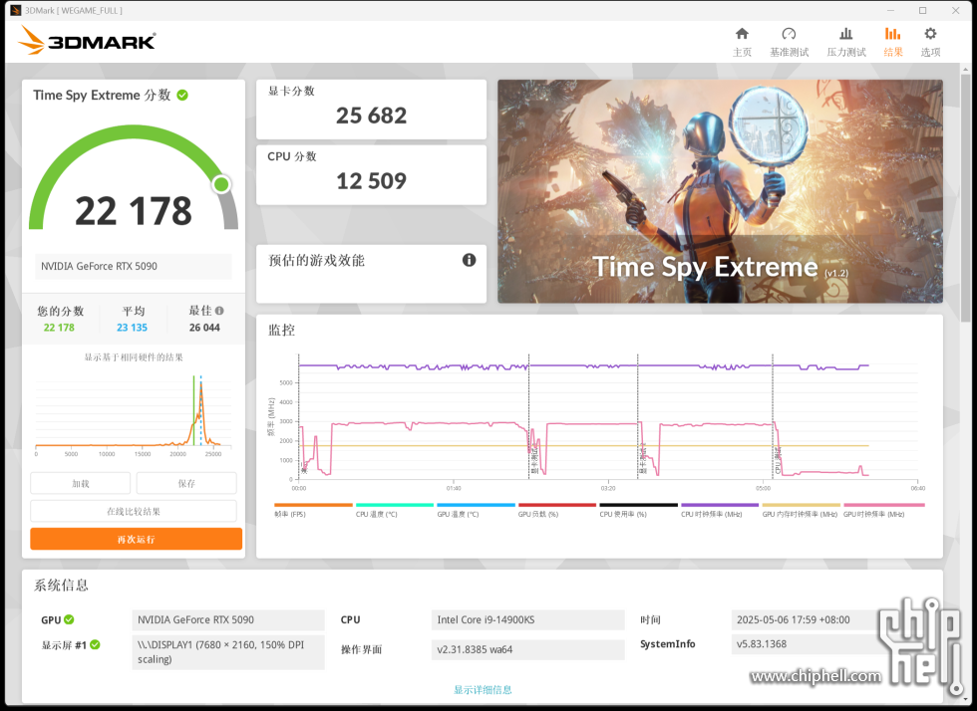Click the 3DMark logo
This screenshot has height=711, width=977.
(88, 41)
